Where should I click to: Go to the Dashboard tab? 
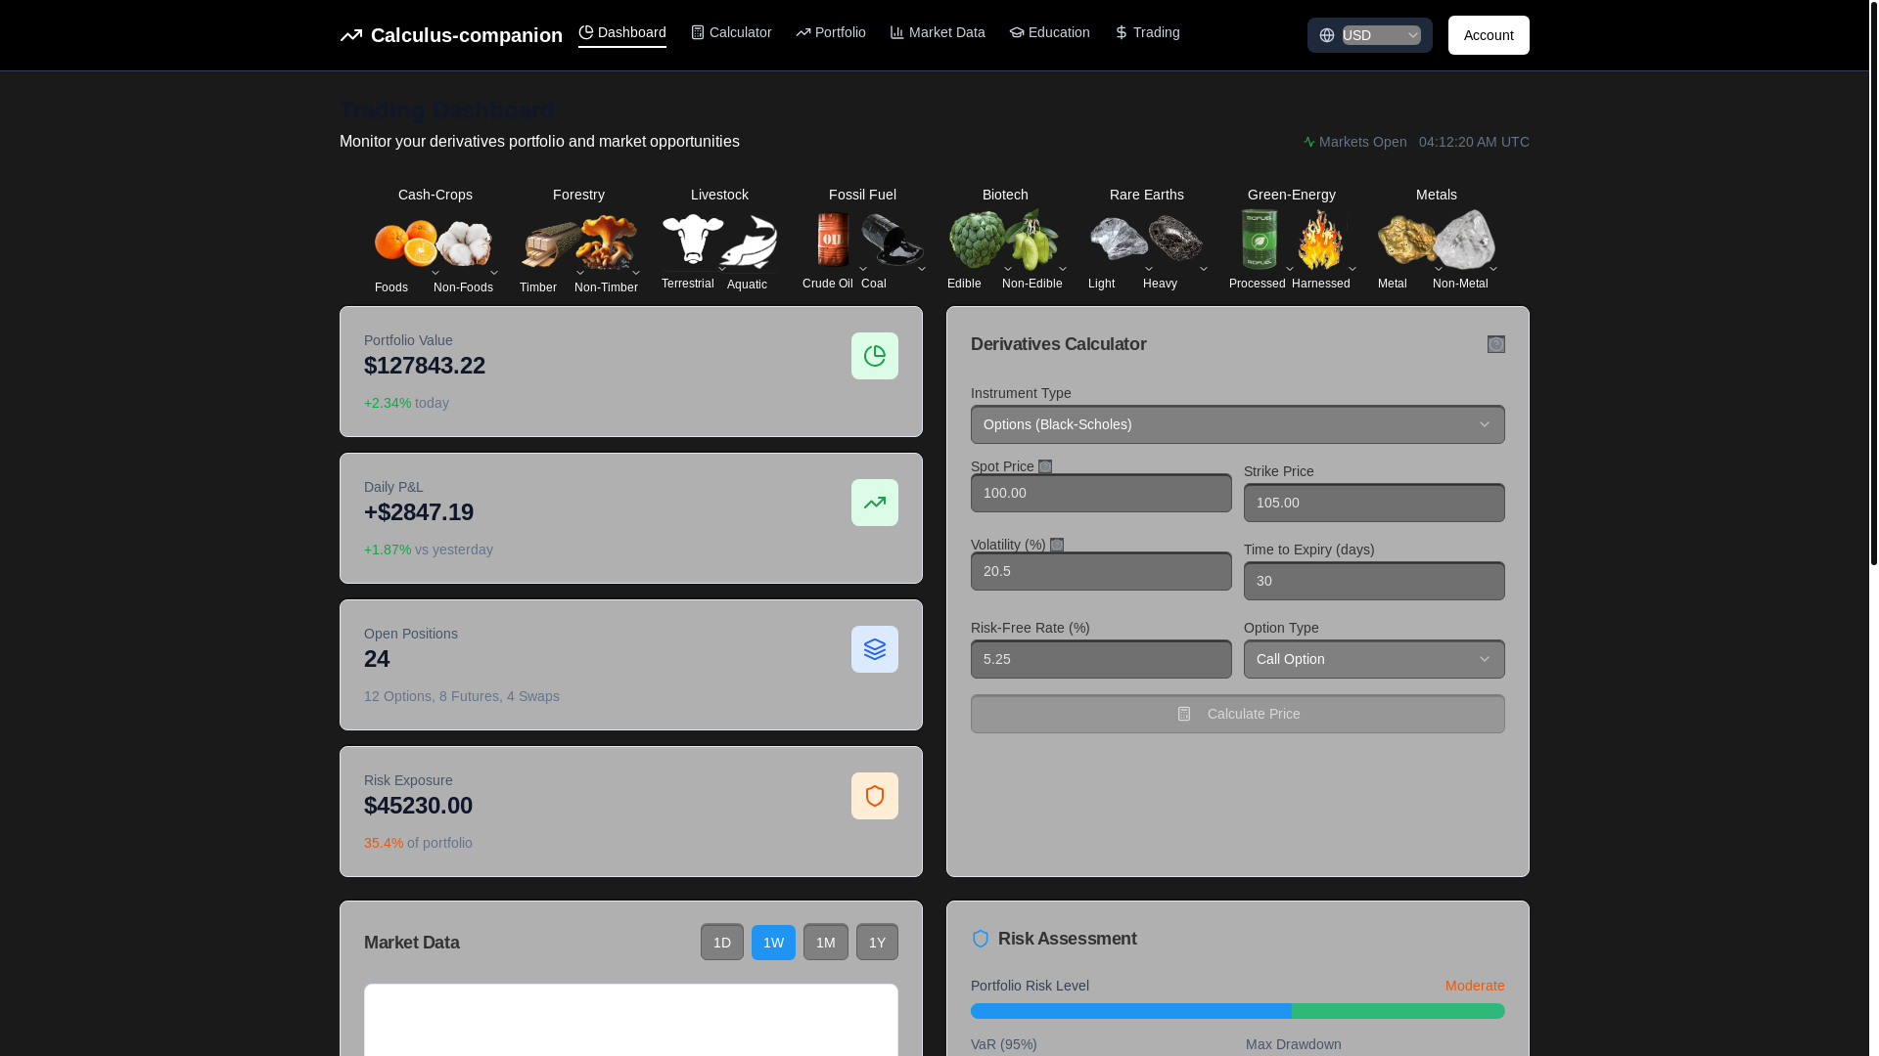622,33
